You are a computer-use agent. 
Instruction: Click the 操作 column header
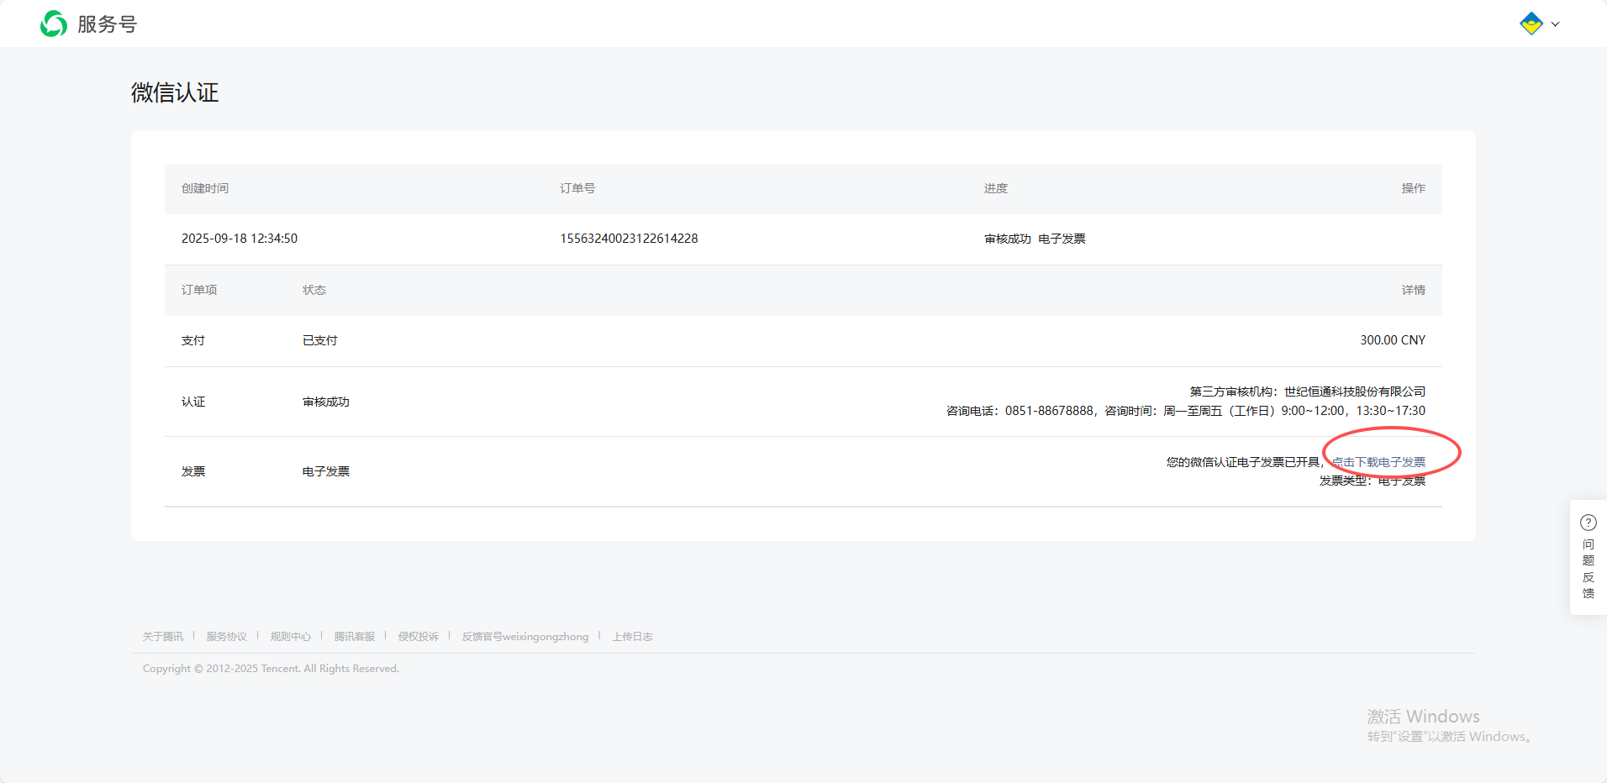[x=1414, y=188]
